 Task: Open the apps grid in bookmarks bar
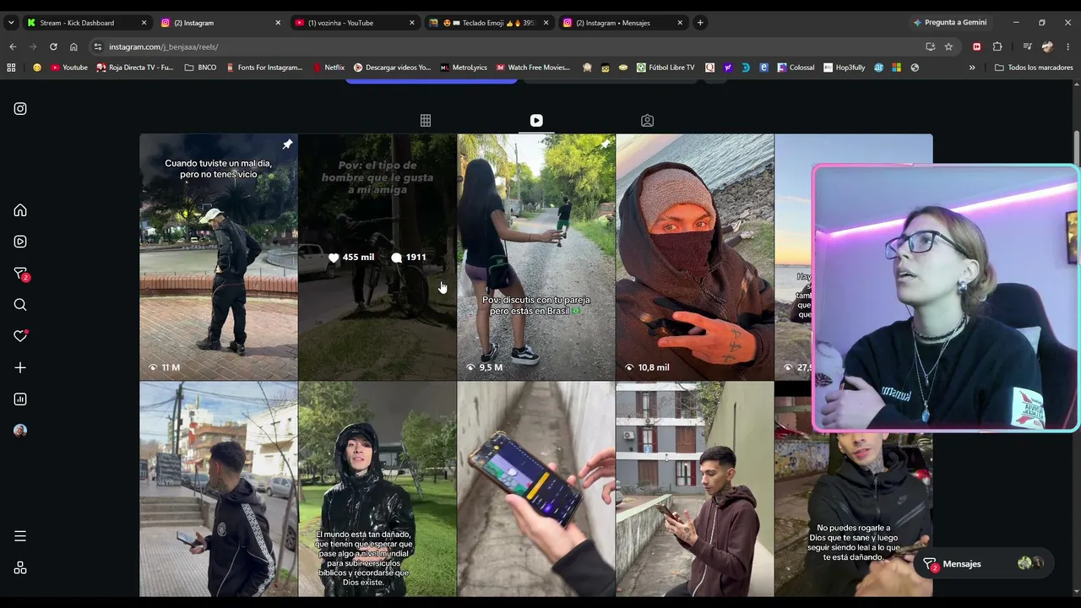click(11, 68)
